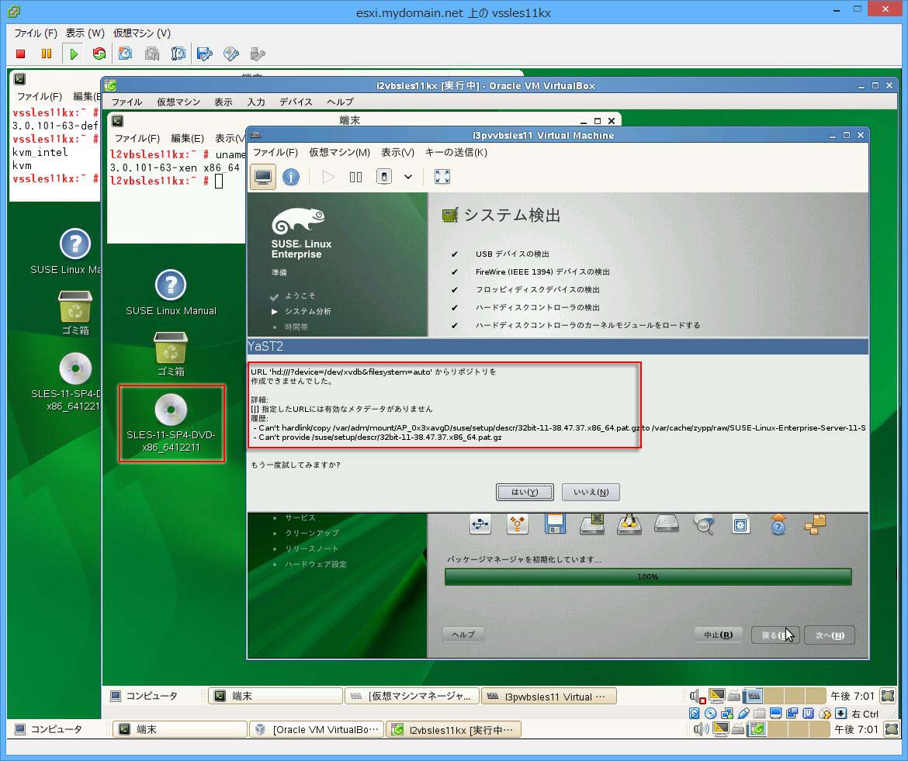Open 編集(E) menu in the l2vbsles11kx terminal
This screenshot has height=761, width=908.
point(187,138)
